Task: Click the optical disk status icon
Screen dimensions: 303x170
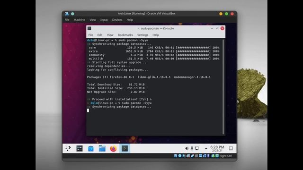Action: (180, 156)
